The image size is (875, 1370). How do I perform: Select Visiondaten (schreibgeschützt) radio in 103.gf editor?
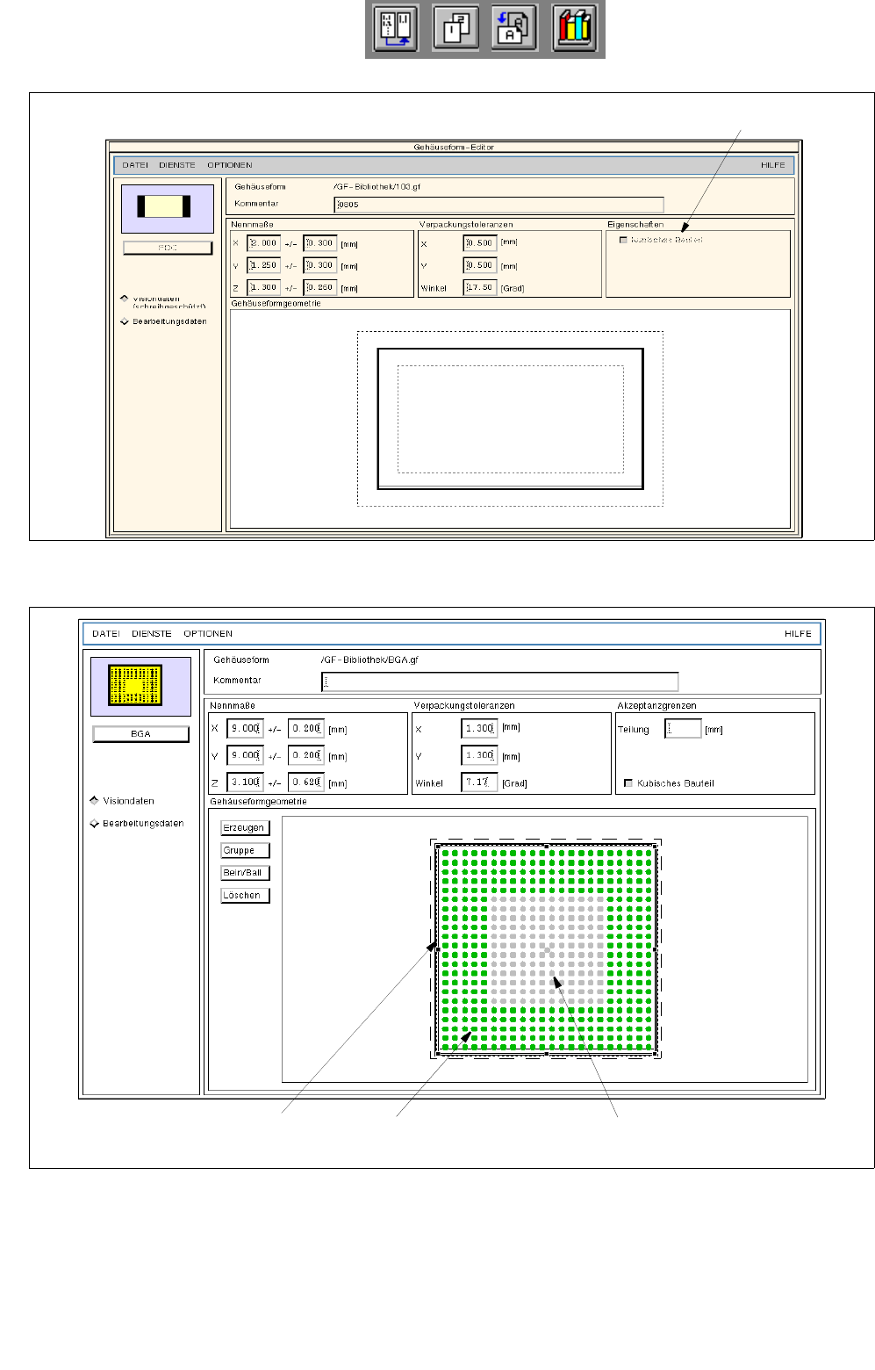pos(125,299)
